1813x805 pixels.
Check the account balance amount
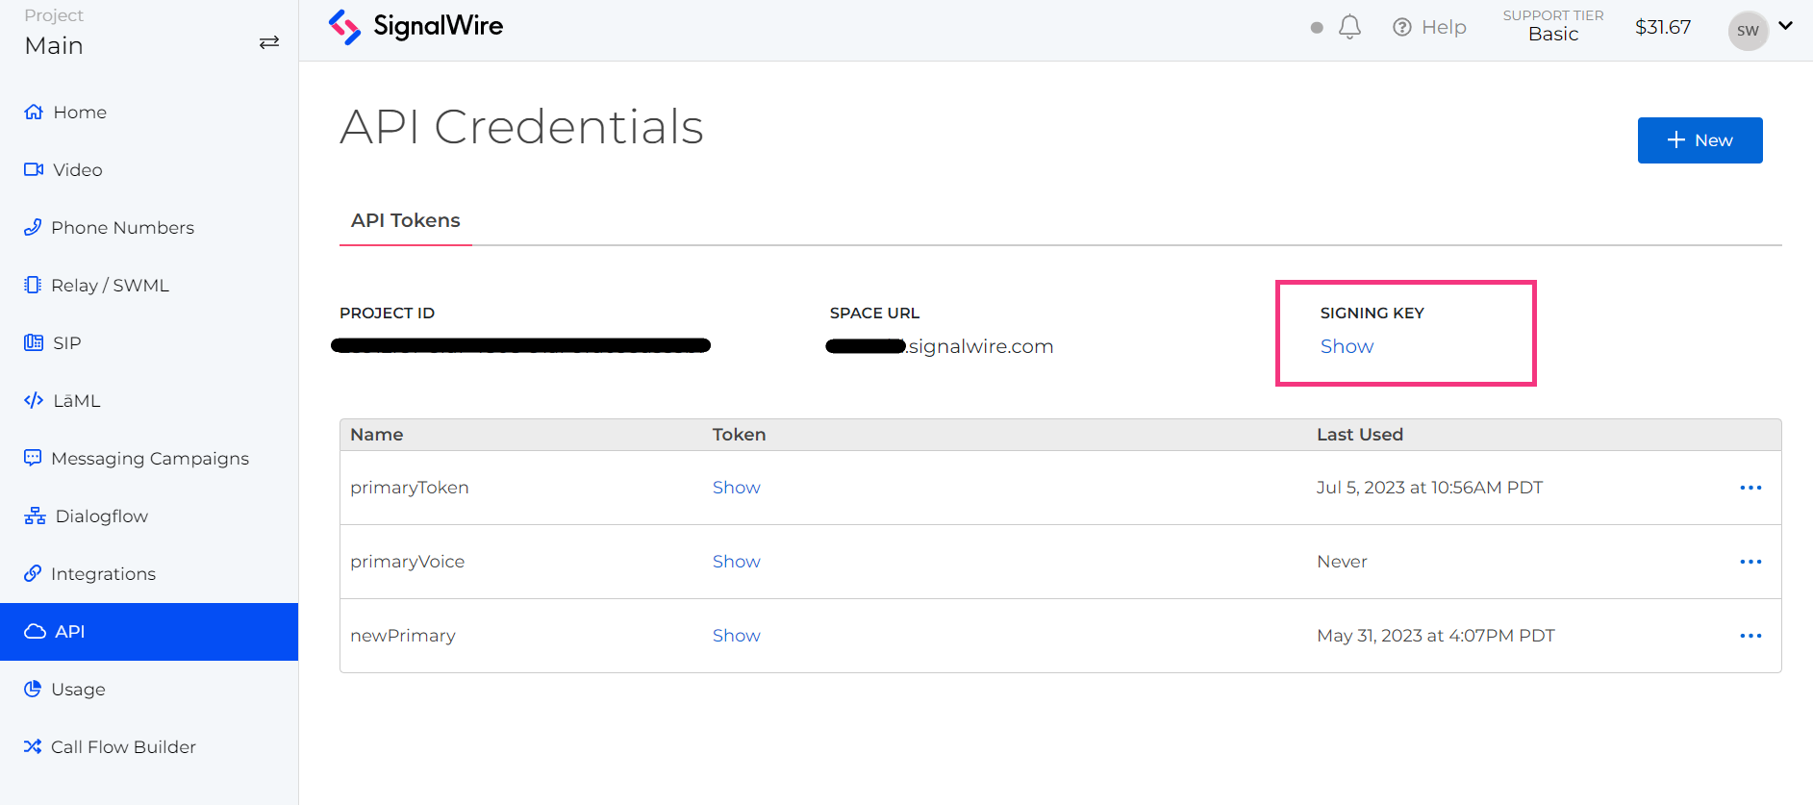click(1663, 27)
